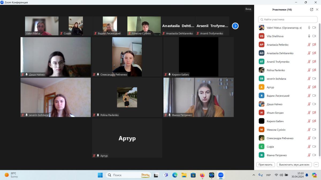Show next page of video thumbnails
The height and width of the screenshot is (180, 321).
click(235, 26)
